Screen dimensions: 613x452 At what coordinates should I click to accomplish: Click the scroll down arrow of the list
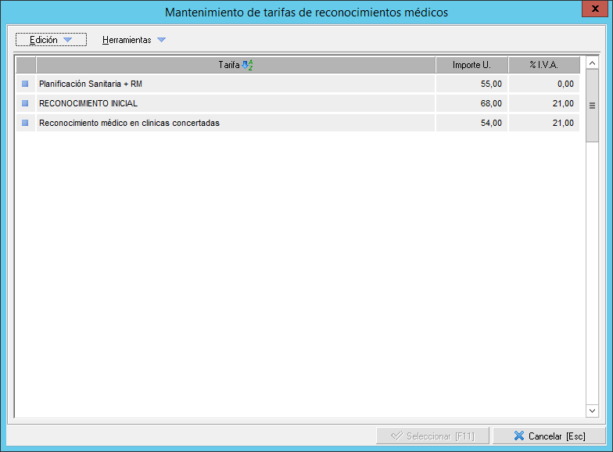[x=592, y=411]
